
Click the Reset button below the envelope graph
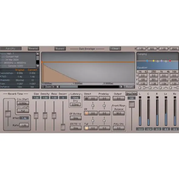pos(129,87)
